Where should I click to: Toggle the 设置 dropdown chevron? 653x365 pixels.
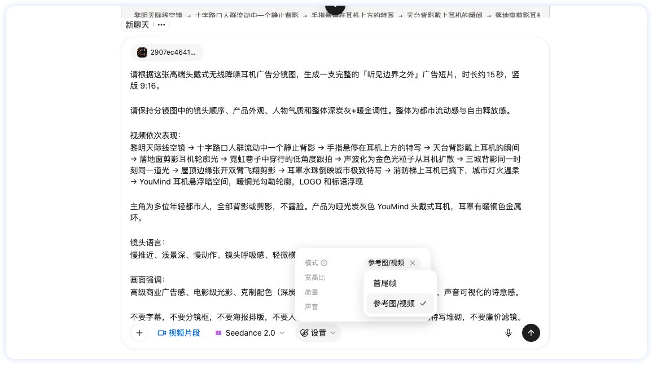pyautogui.click(x=333, y=333)
